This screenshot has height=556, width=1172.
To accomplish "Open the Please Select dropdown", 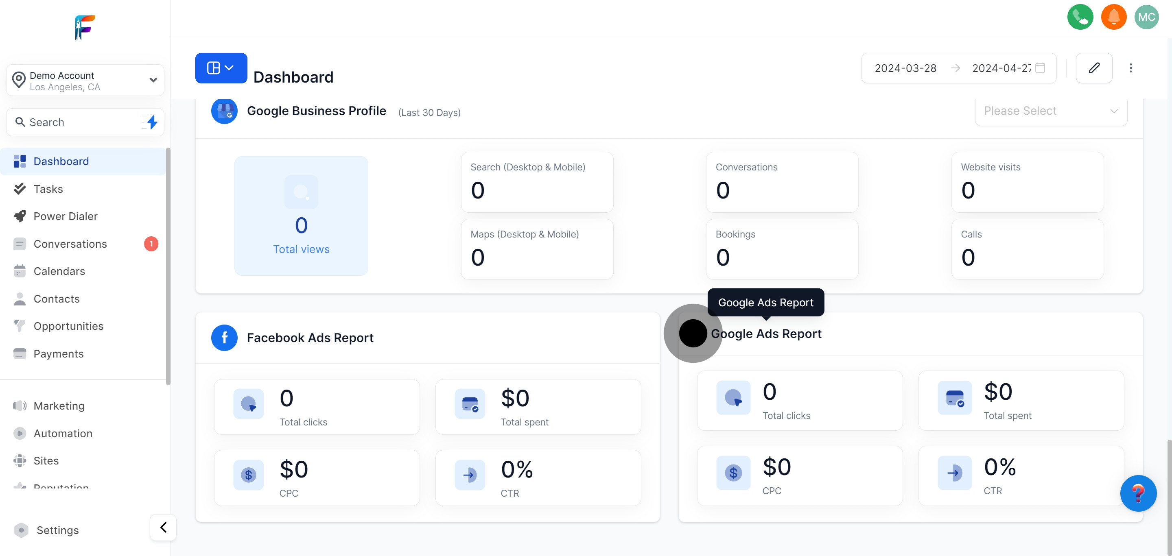I will [1050, 111].
